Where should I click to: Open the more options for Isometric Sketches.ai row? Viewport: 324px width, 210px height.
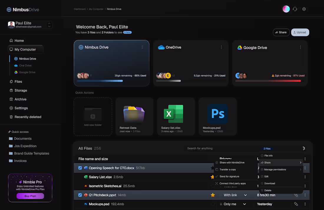305,186
